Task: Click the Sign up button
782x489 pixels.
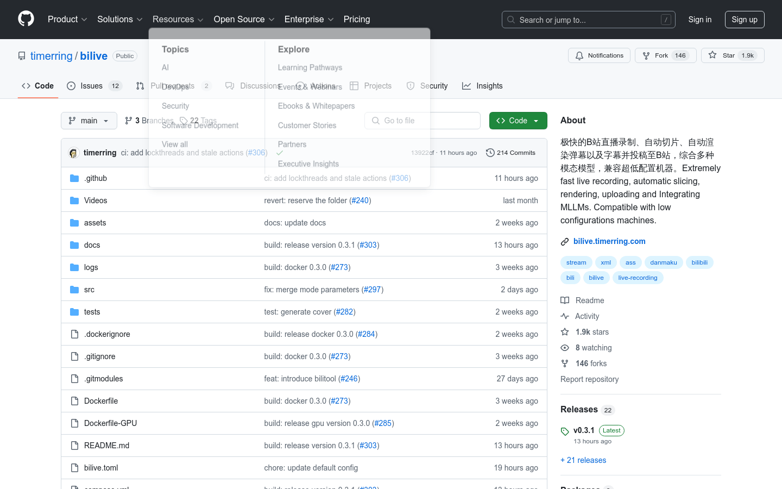Action: 745,20
